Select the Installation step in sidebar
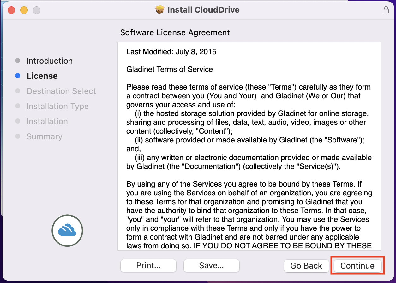Viewport: 396px width, 283px height. pos(47,121)
